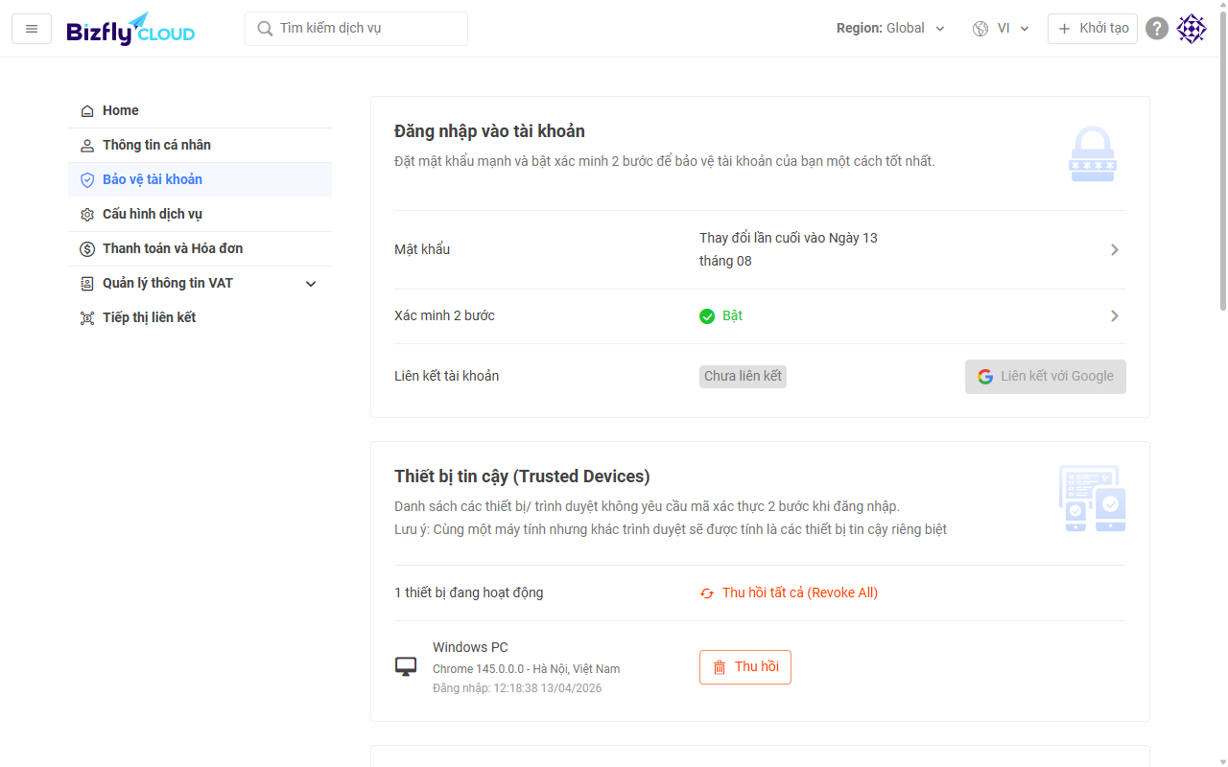This screenshot has height=767, width=1228.
Task: Expand Quản lý thông tin VAT submenu
Action: point(310,284)
